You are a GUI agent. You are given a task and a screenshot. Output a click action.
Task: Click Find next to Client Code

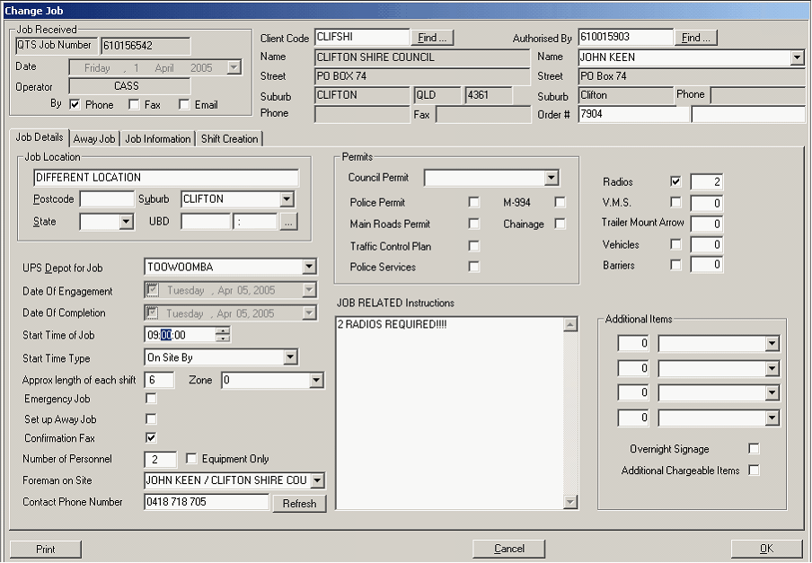(x=433, y=38)
